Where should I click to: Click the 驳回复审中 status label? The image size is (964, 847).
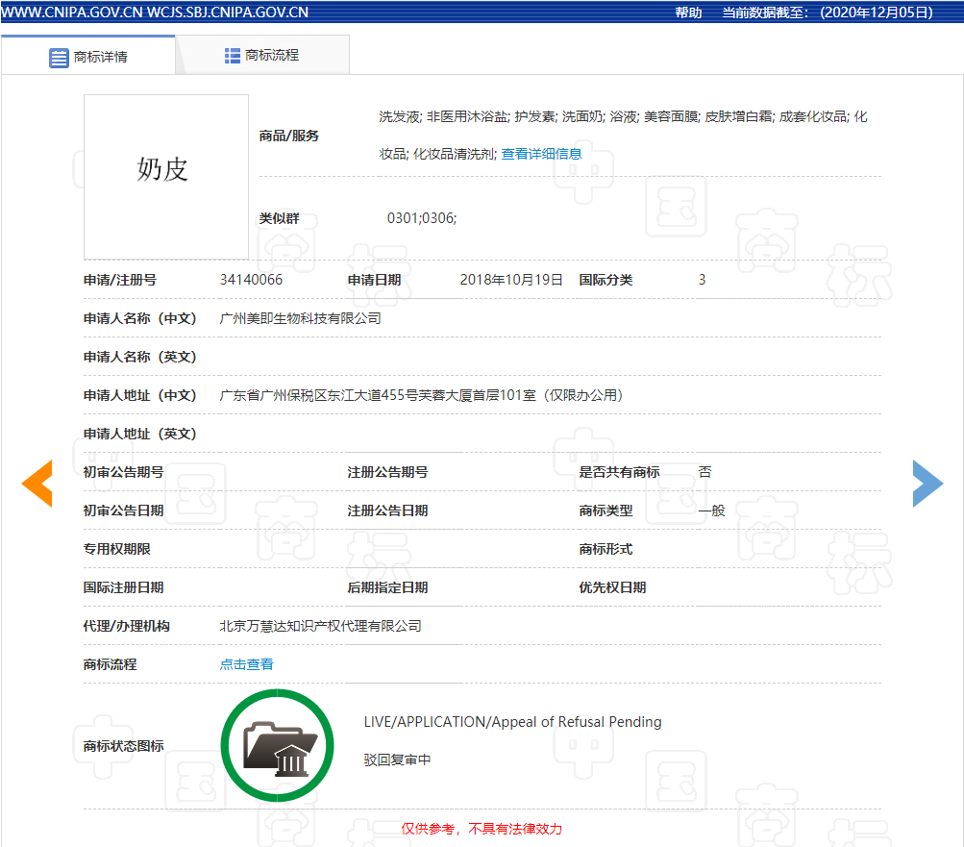(x=397, y=760)
